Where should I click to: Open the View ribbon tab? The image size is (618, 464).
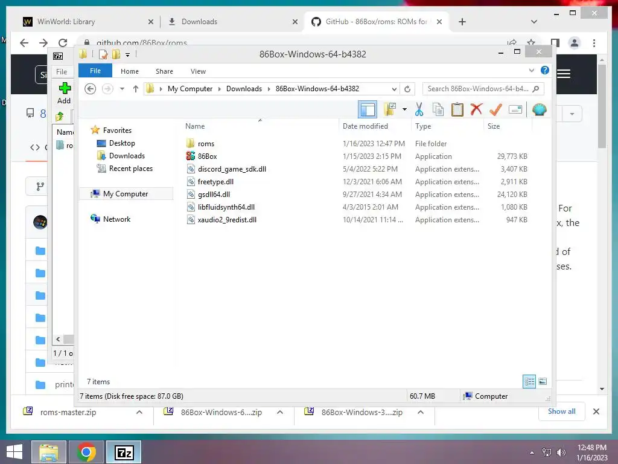pos(198,71)
